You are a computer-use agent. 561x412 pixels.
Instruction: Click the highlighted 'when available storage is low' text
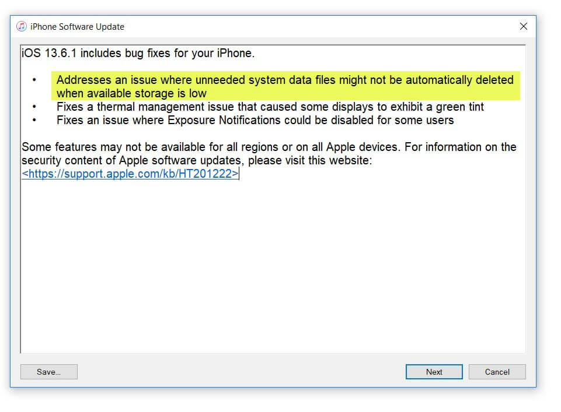pyautogui.click(x=131, y=93)
